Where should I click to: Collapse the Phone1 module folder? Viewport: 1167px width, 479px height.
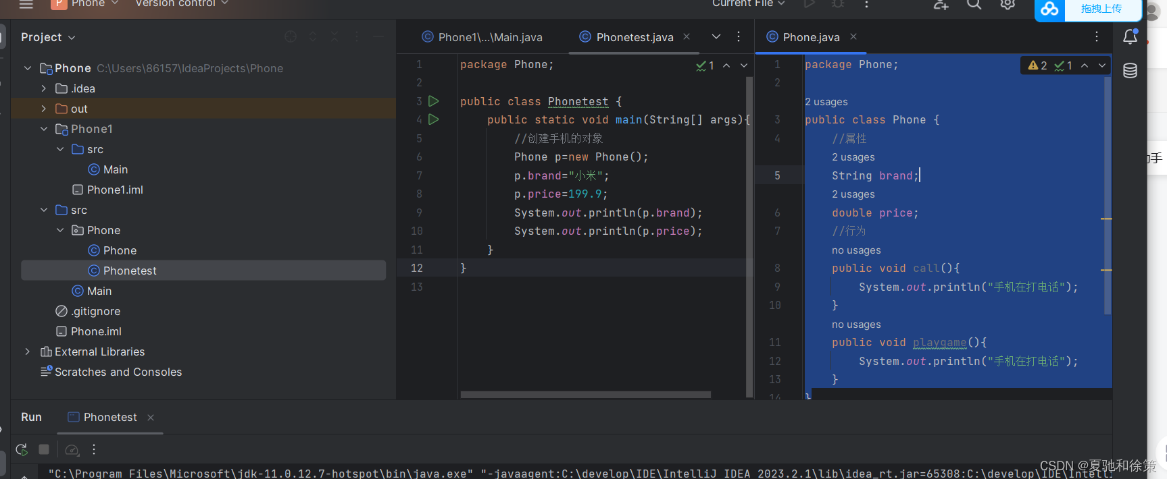pos(44,129)
